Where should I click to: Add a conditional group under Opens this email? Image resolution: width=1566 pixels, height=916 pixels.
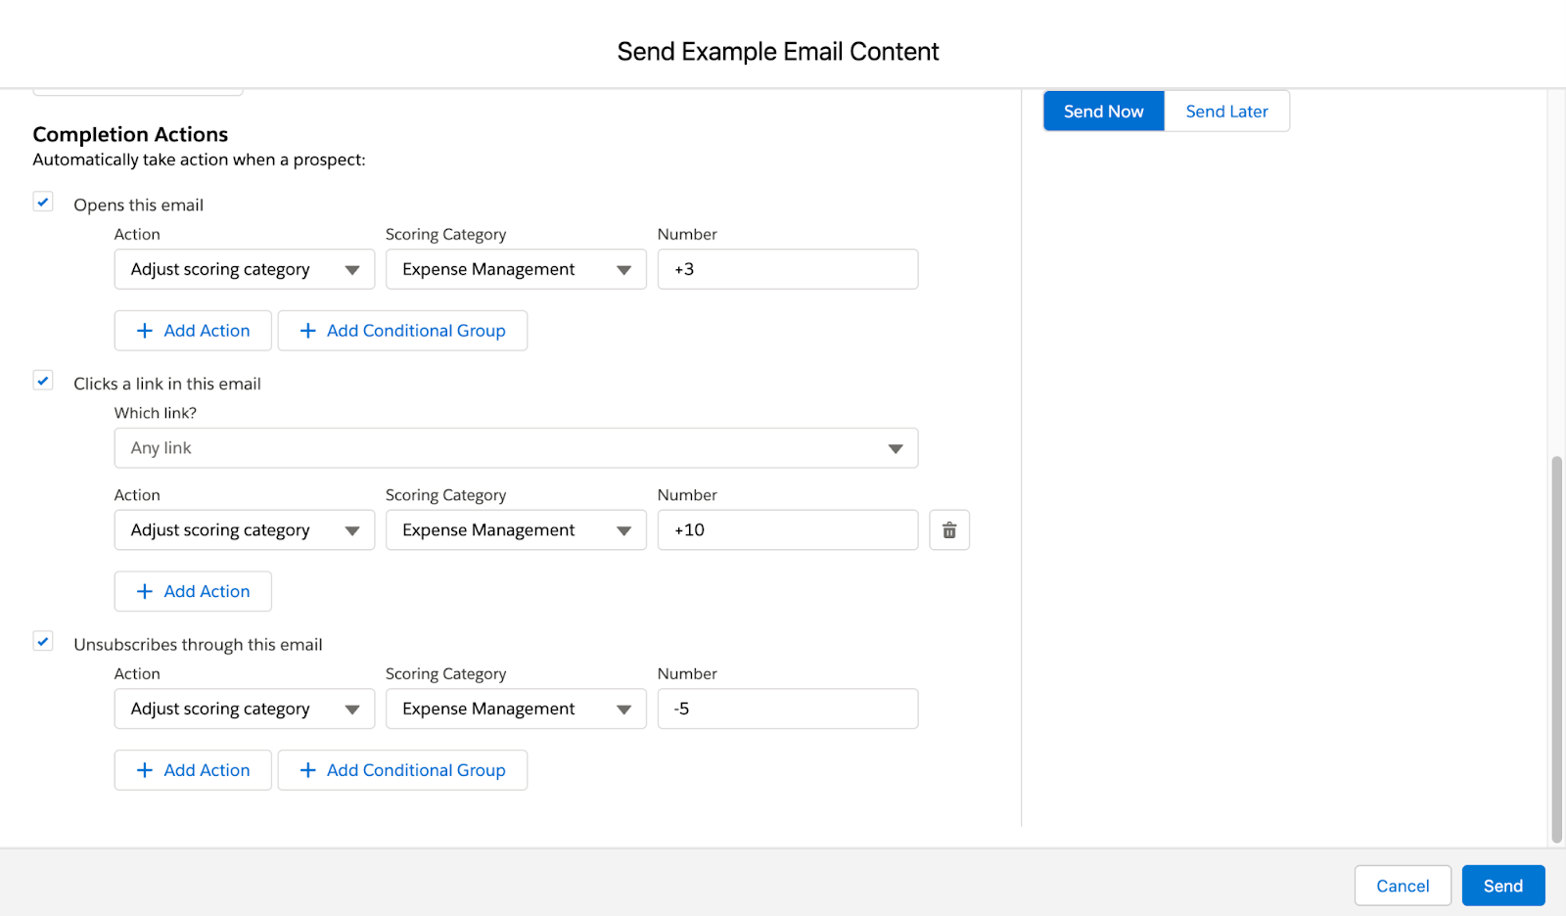coord(402,331)
